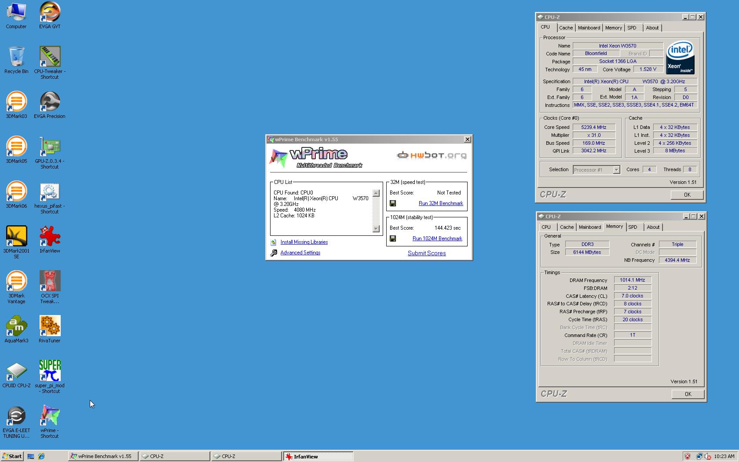Open Memory tab in upper CPU-Z window
This screenshot has height=462, width=739.
point(613,28)
